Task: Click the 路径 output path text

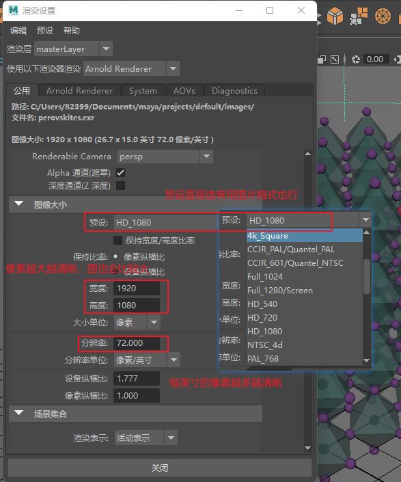Action: (133, 107)
